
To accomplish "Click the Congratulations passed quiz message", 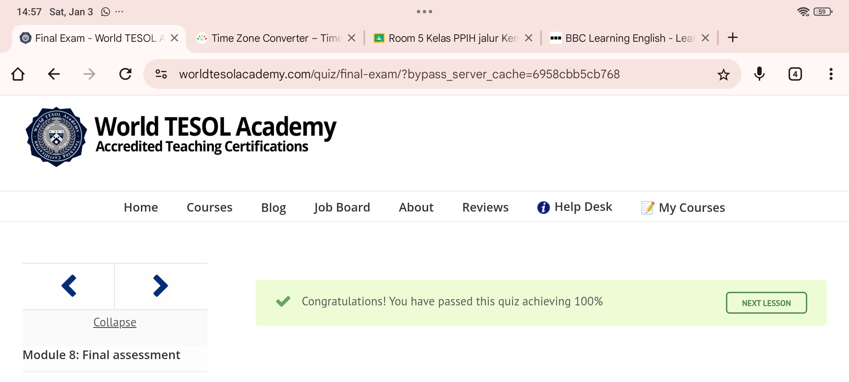I will 452,301.
